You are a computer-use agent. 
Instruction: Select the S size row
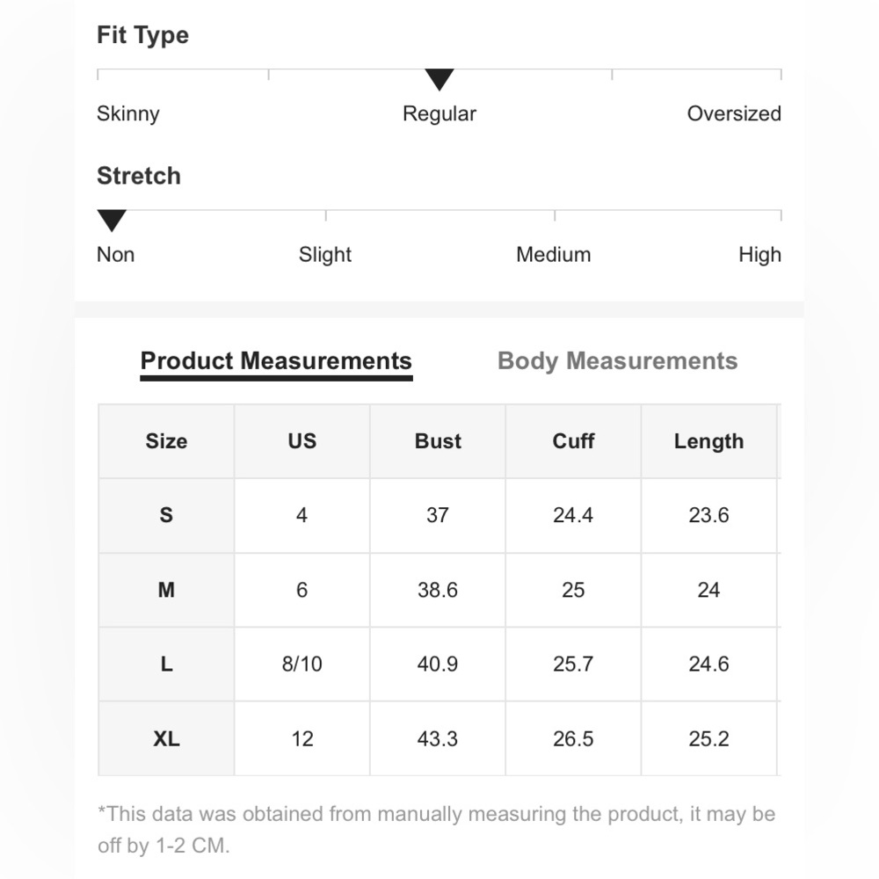click(439, 515)
